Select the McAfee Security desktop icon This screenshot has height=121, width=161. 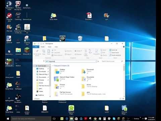tap(18, 6)
